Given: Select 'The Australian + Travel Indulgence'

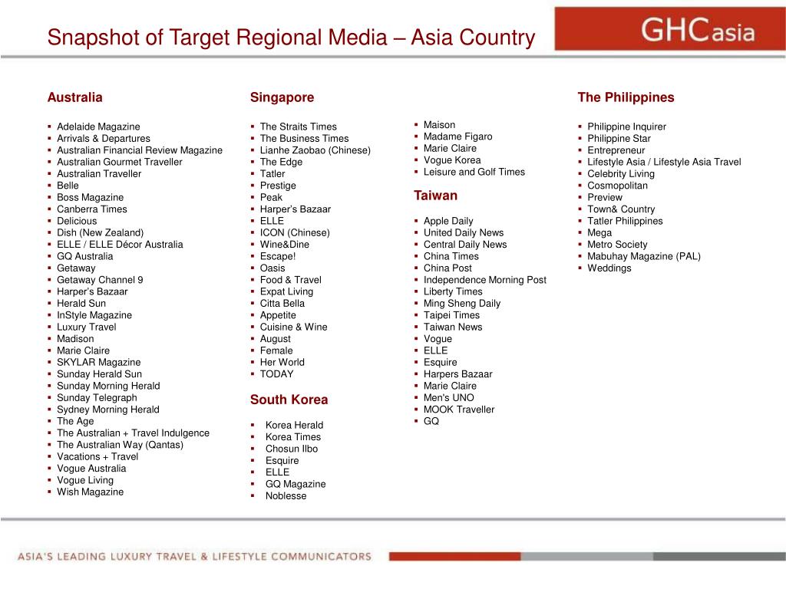Looking at the screenshot, I should (x=133, y=433).
